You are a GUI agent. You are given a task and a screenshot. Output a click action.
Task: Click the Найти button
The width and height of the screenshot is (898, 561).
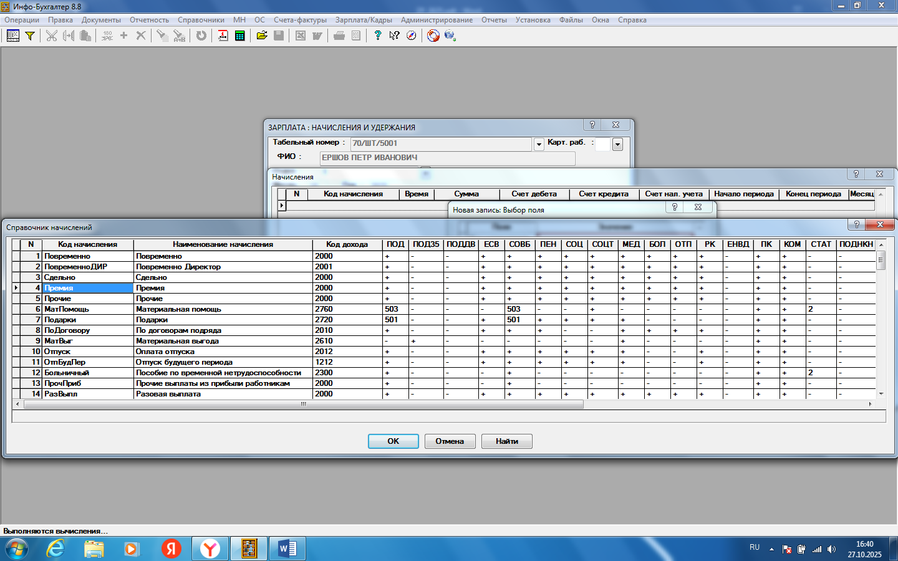[506, 441]
